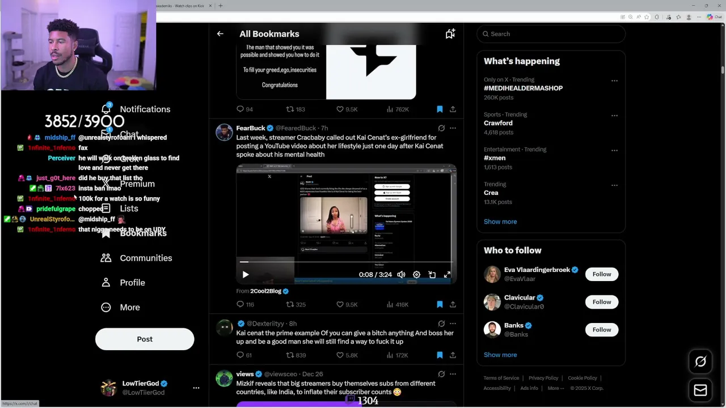
Task: Repost the post with 183 reposts
Action: point(296,109)
